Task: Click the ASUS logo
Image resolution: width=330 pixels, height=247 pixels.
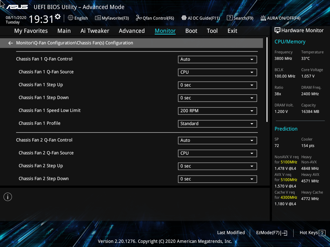Action: tap(17, 7)
